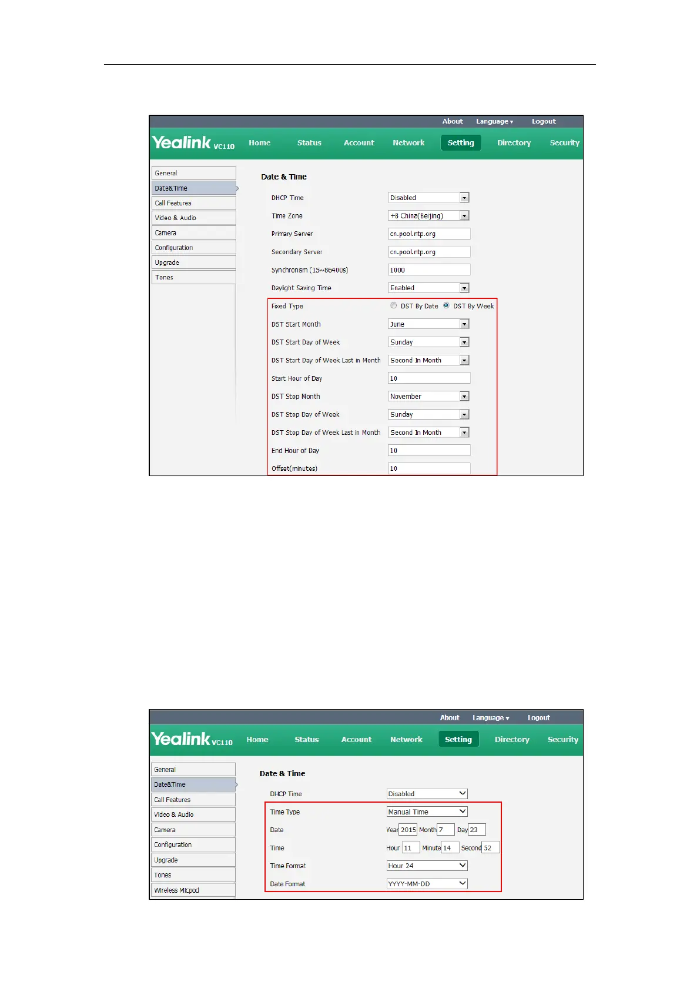Open the Time Type dropdown showing Manual Time
The image size is (700, 991).
(427, 812)
